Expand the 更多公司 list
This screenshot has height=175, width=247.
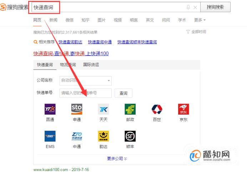(x=117, y=159)
